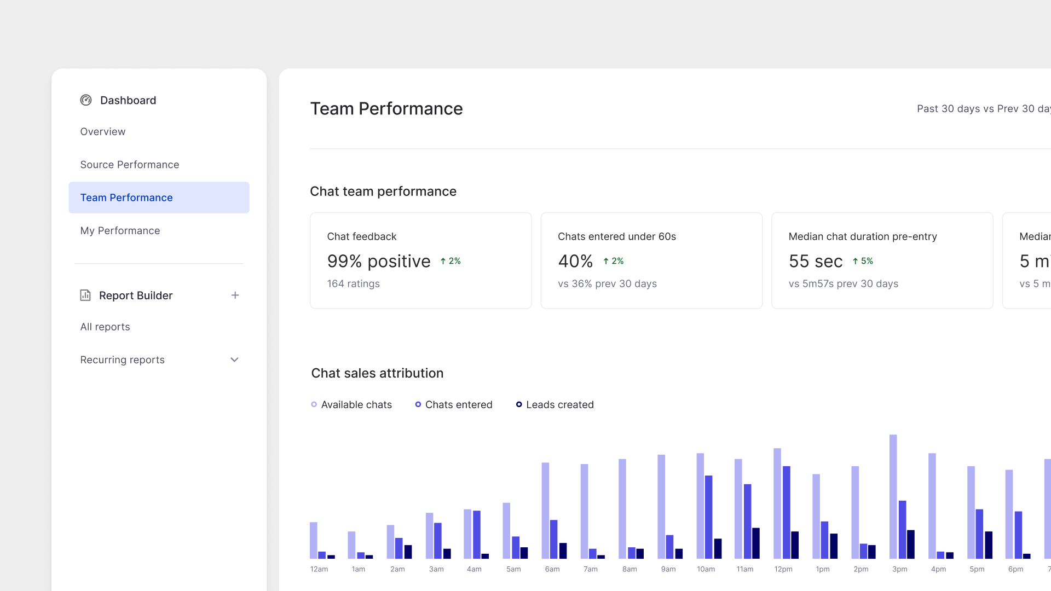The image size is (1051, 591).
Task: Click the 40% value
Action: pos(575,262)
